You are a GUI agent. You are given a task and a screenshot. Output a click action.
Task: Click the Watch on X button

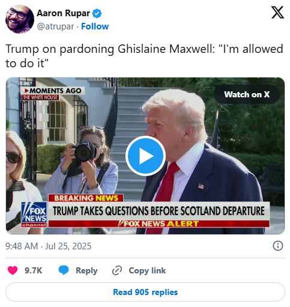coord(247,94)
